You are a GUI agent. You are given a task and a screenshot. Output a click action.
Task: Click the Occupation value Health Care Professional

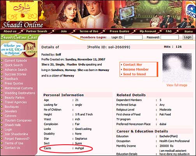coord(175,141)
